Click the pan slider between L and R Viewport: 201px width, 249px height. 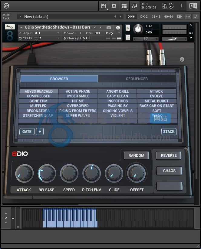146,39
